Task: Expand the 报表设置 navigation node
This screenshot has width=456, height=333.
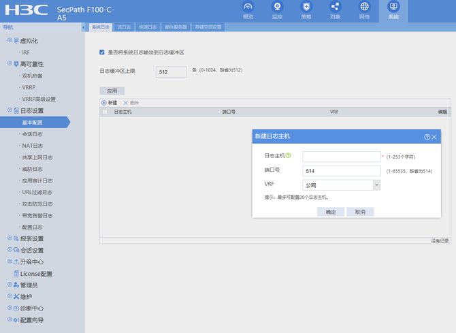Action: tap(10, 238)
